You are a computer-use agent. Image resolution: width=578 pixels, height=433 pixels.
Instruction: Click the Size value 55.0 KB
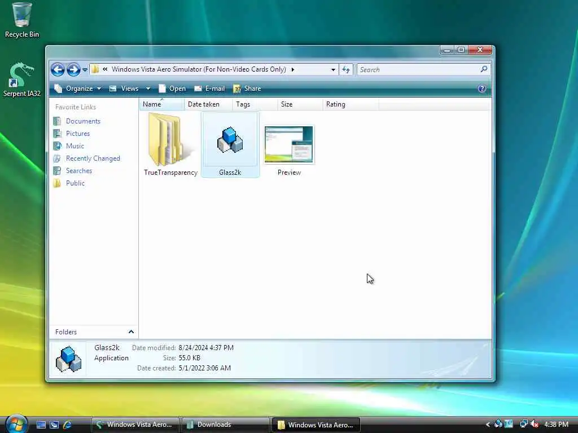[x=190, y=358]
